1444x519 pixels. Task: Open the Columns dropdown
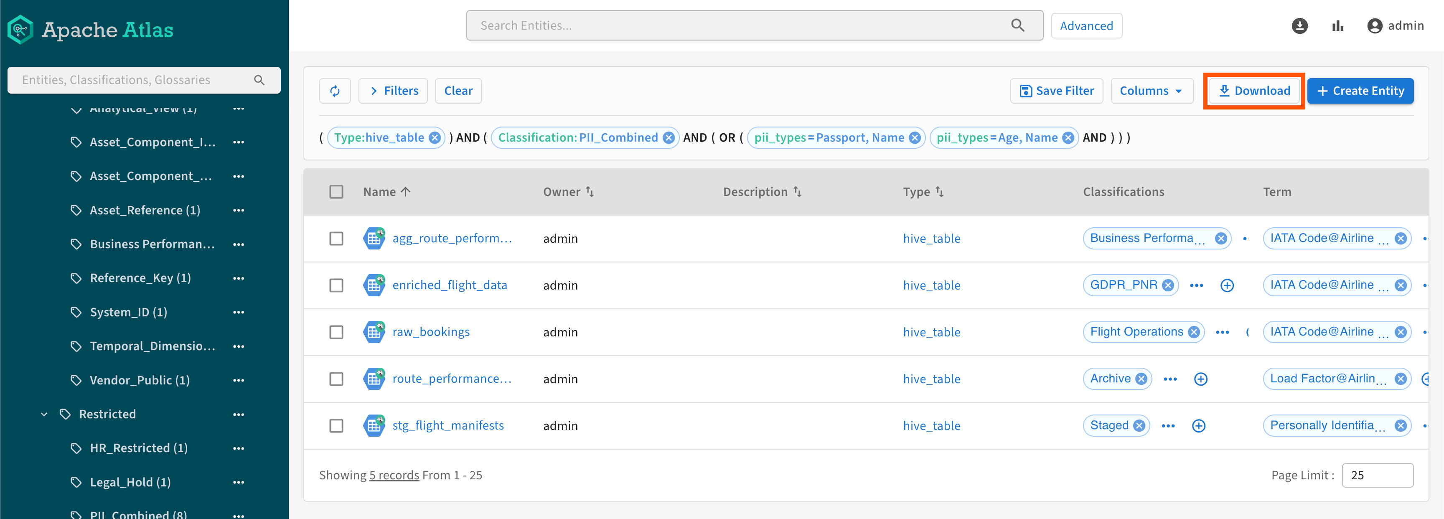coord(1151,91)
